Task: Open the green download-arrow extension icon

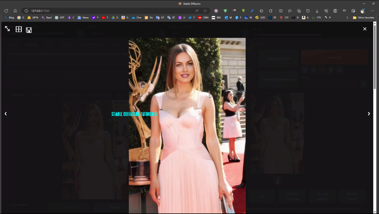Action: tap(243, 11)
